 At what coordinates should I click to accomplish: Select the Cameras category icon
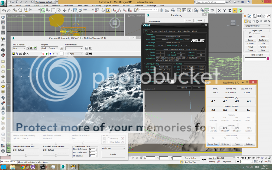click(257, 21)
